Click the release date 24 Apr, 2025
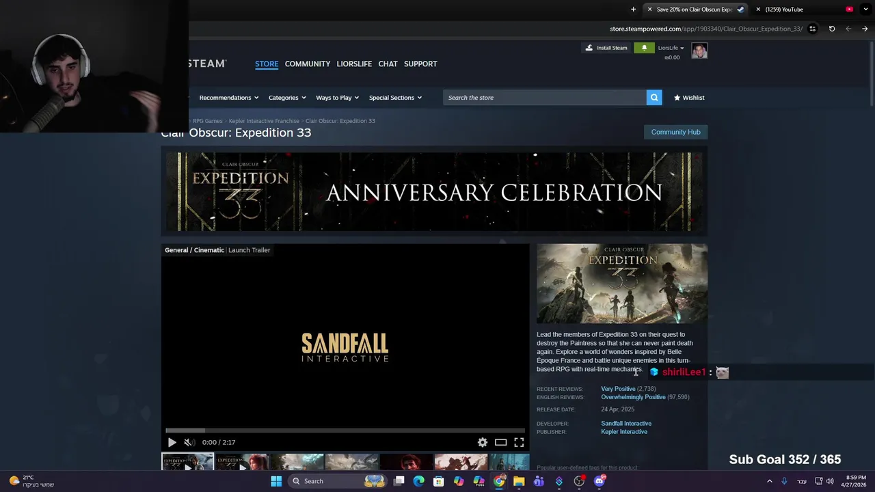This screenshot has width=875, height=492. (617, 409)
